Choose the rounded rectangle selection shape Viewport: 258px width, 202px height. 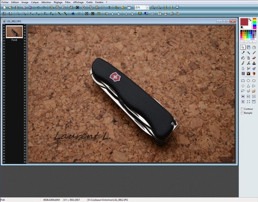[254, 81]
